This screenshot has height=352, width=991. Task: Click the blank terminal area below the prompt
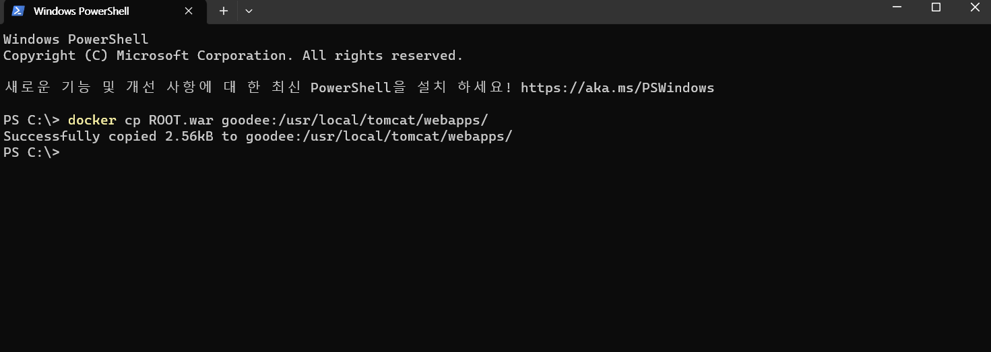(x=495, y=256)
